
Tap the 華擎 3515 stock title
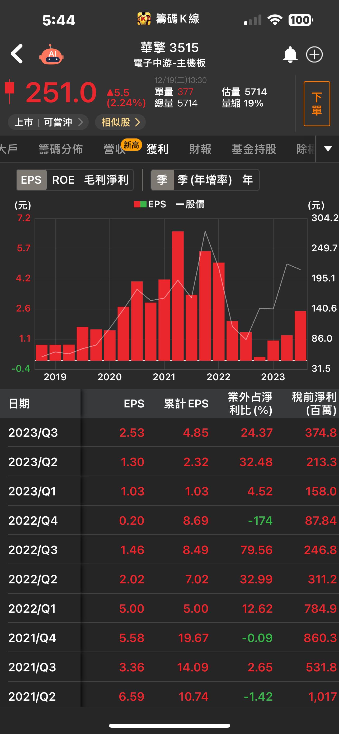pyautogui.click(x=170, y=48)
